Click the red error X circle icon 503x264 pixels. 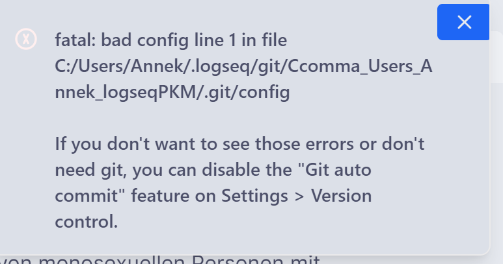[x=26, y=39]
